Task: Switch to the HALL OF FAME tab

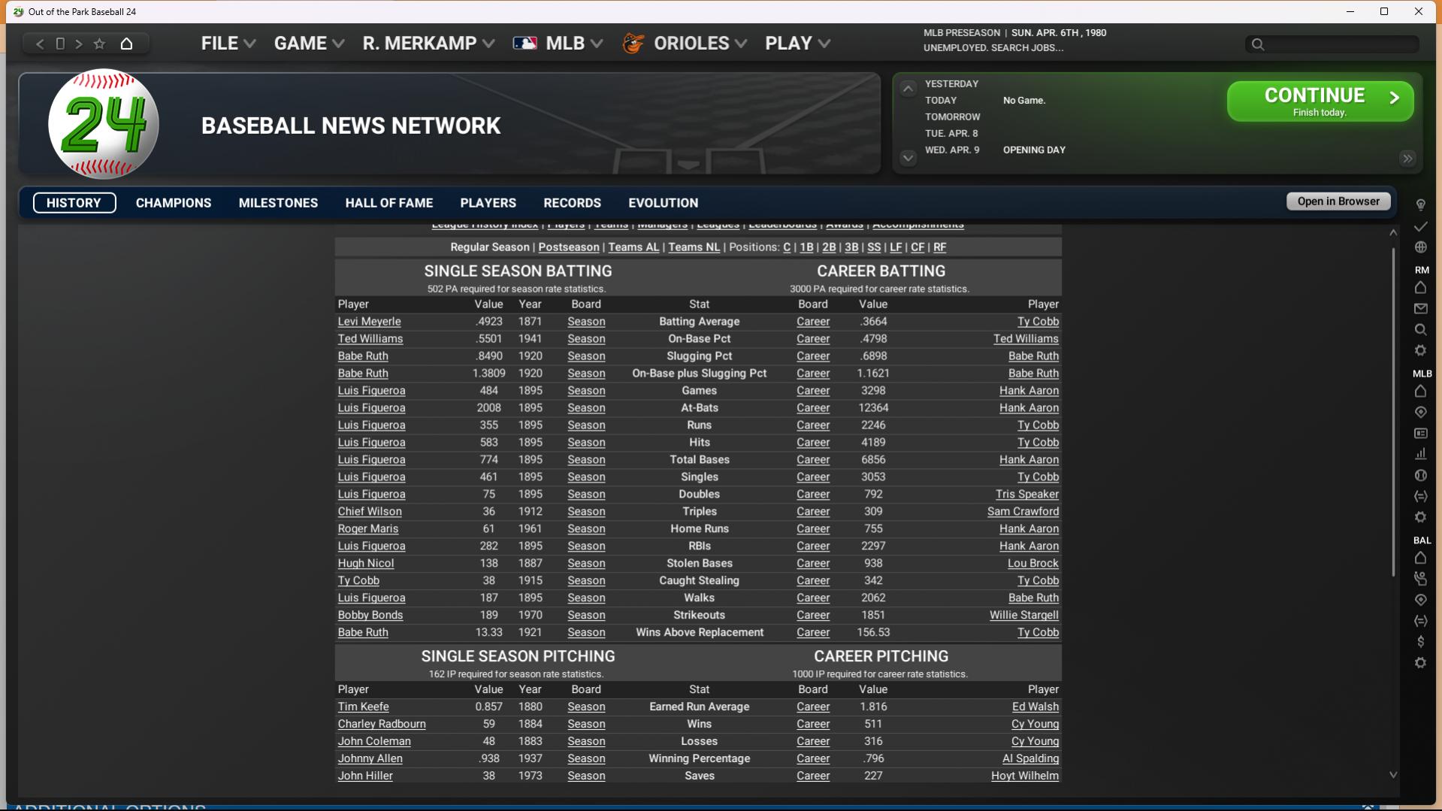Action: (x=388, y=203)
